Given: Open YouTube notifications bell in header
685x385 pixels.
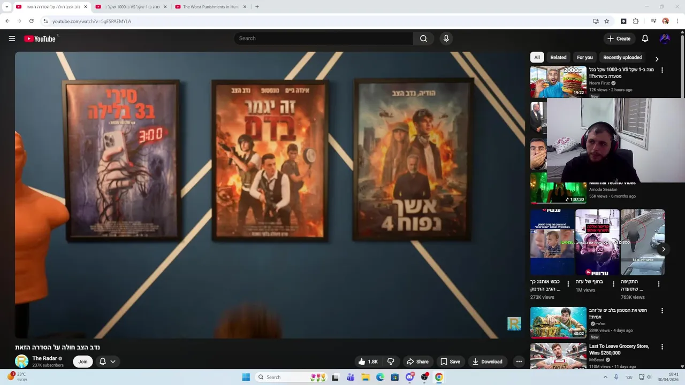Looking at the screenshot, I should [645, 38].
